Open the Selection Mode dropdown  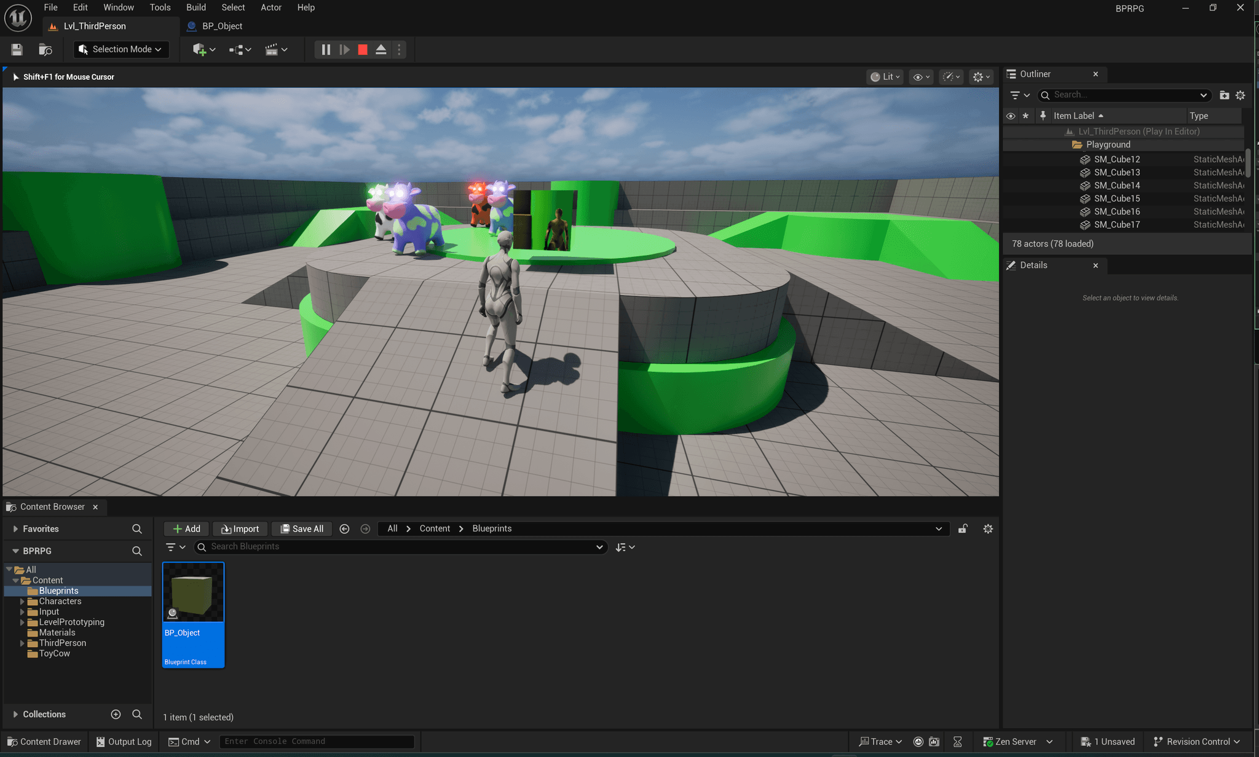click(121, 50)
